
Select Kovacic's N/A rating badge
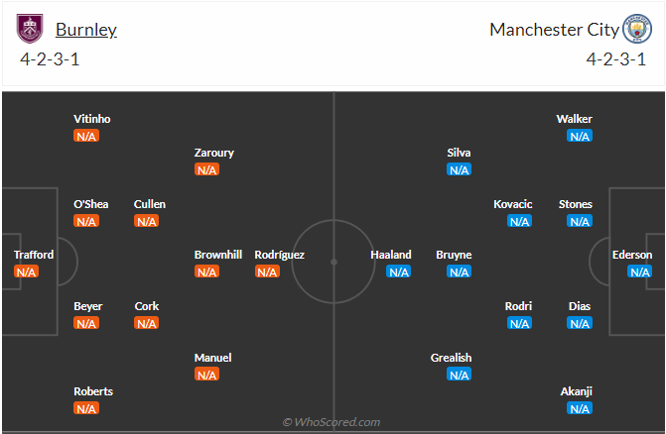point(519,221)
